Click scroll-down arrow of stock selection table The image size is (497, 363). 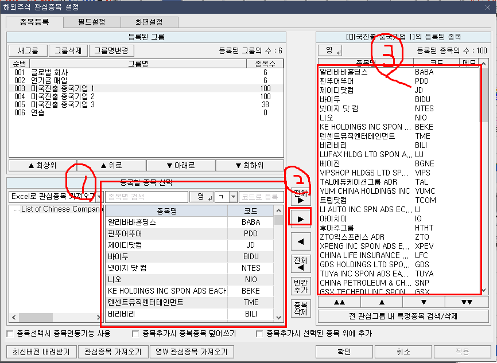(x=278, y=317)
